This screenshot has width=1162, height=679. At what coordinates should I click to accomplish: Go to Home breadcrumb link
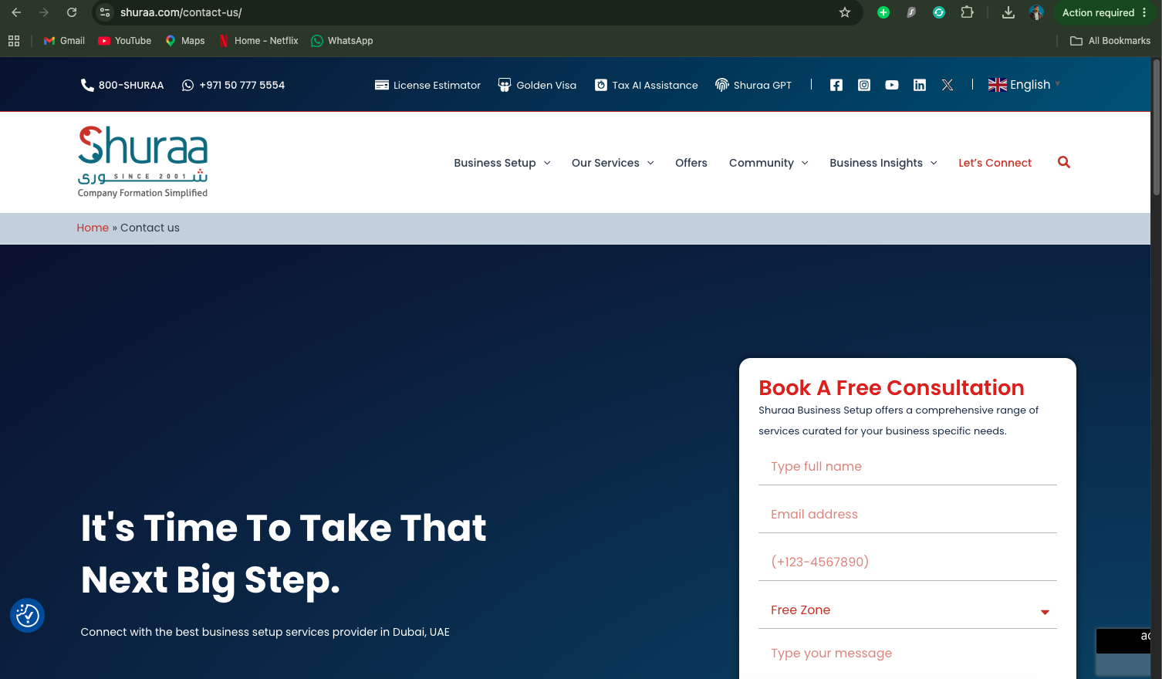click(93, 228)
